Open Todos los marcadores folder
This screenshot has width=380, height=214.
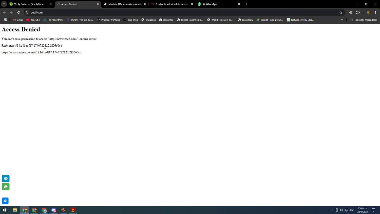pyautogui.click(x=363, y=20)
